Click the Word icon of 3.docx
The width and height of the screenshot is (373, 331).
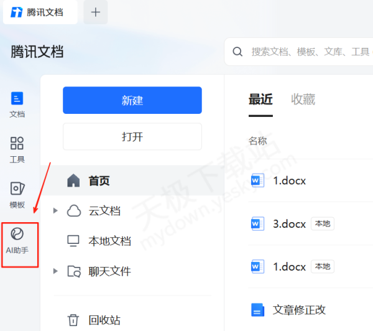click(257, 223)
